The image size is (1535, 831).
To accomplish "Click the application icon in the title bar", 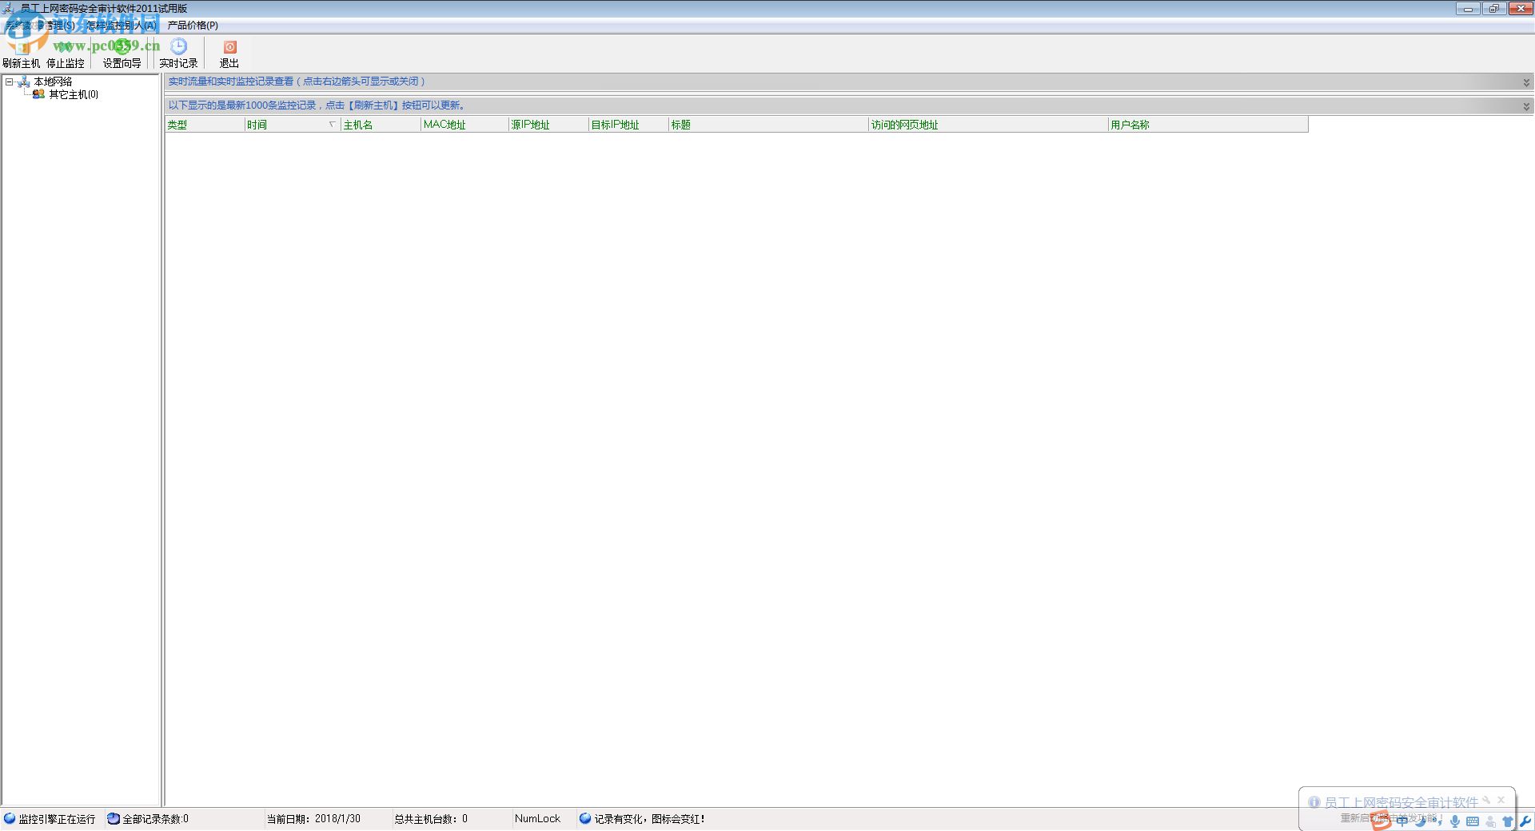I will click(9, 8).
